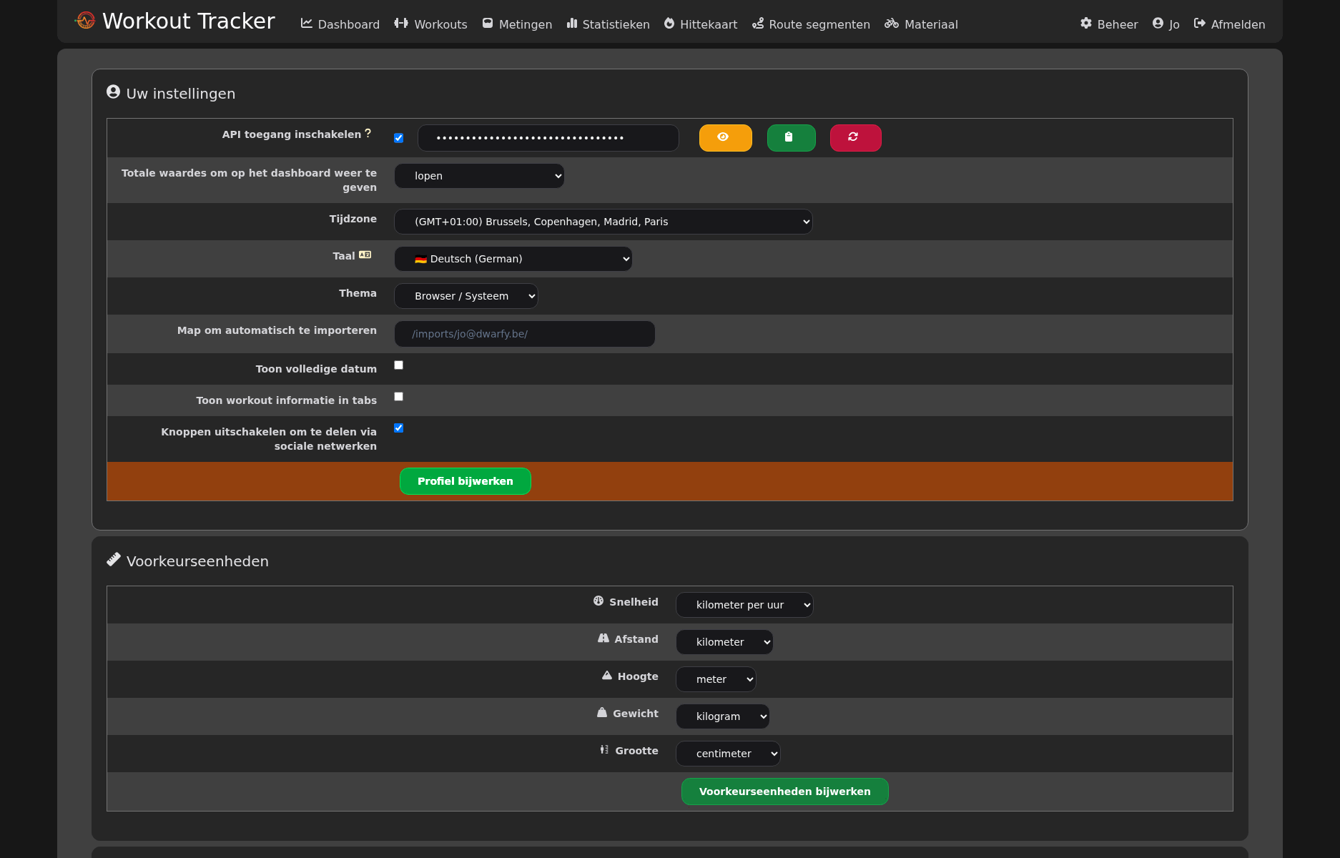Open Beheer admin gear settings
Image resolution: width=1340 pixels, height=858 pixels.
pos(1109,24)
